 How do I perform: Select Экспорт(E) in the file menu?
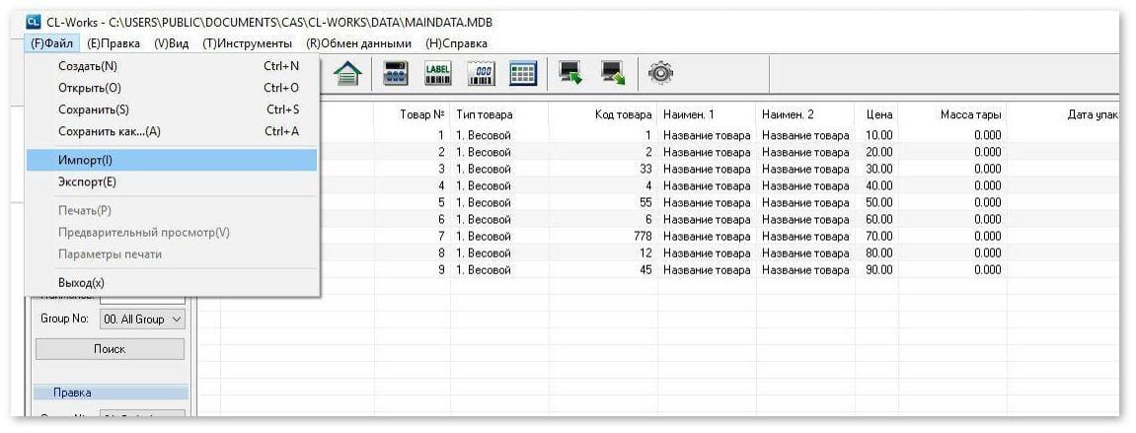point(172,181)
